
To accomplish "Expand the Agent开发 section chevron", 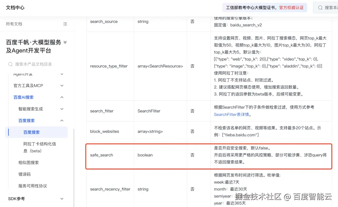I will (62, 74).
